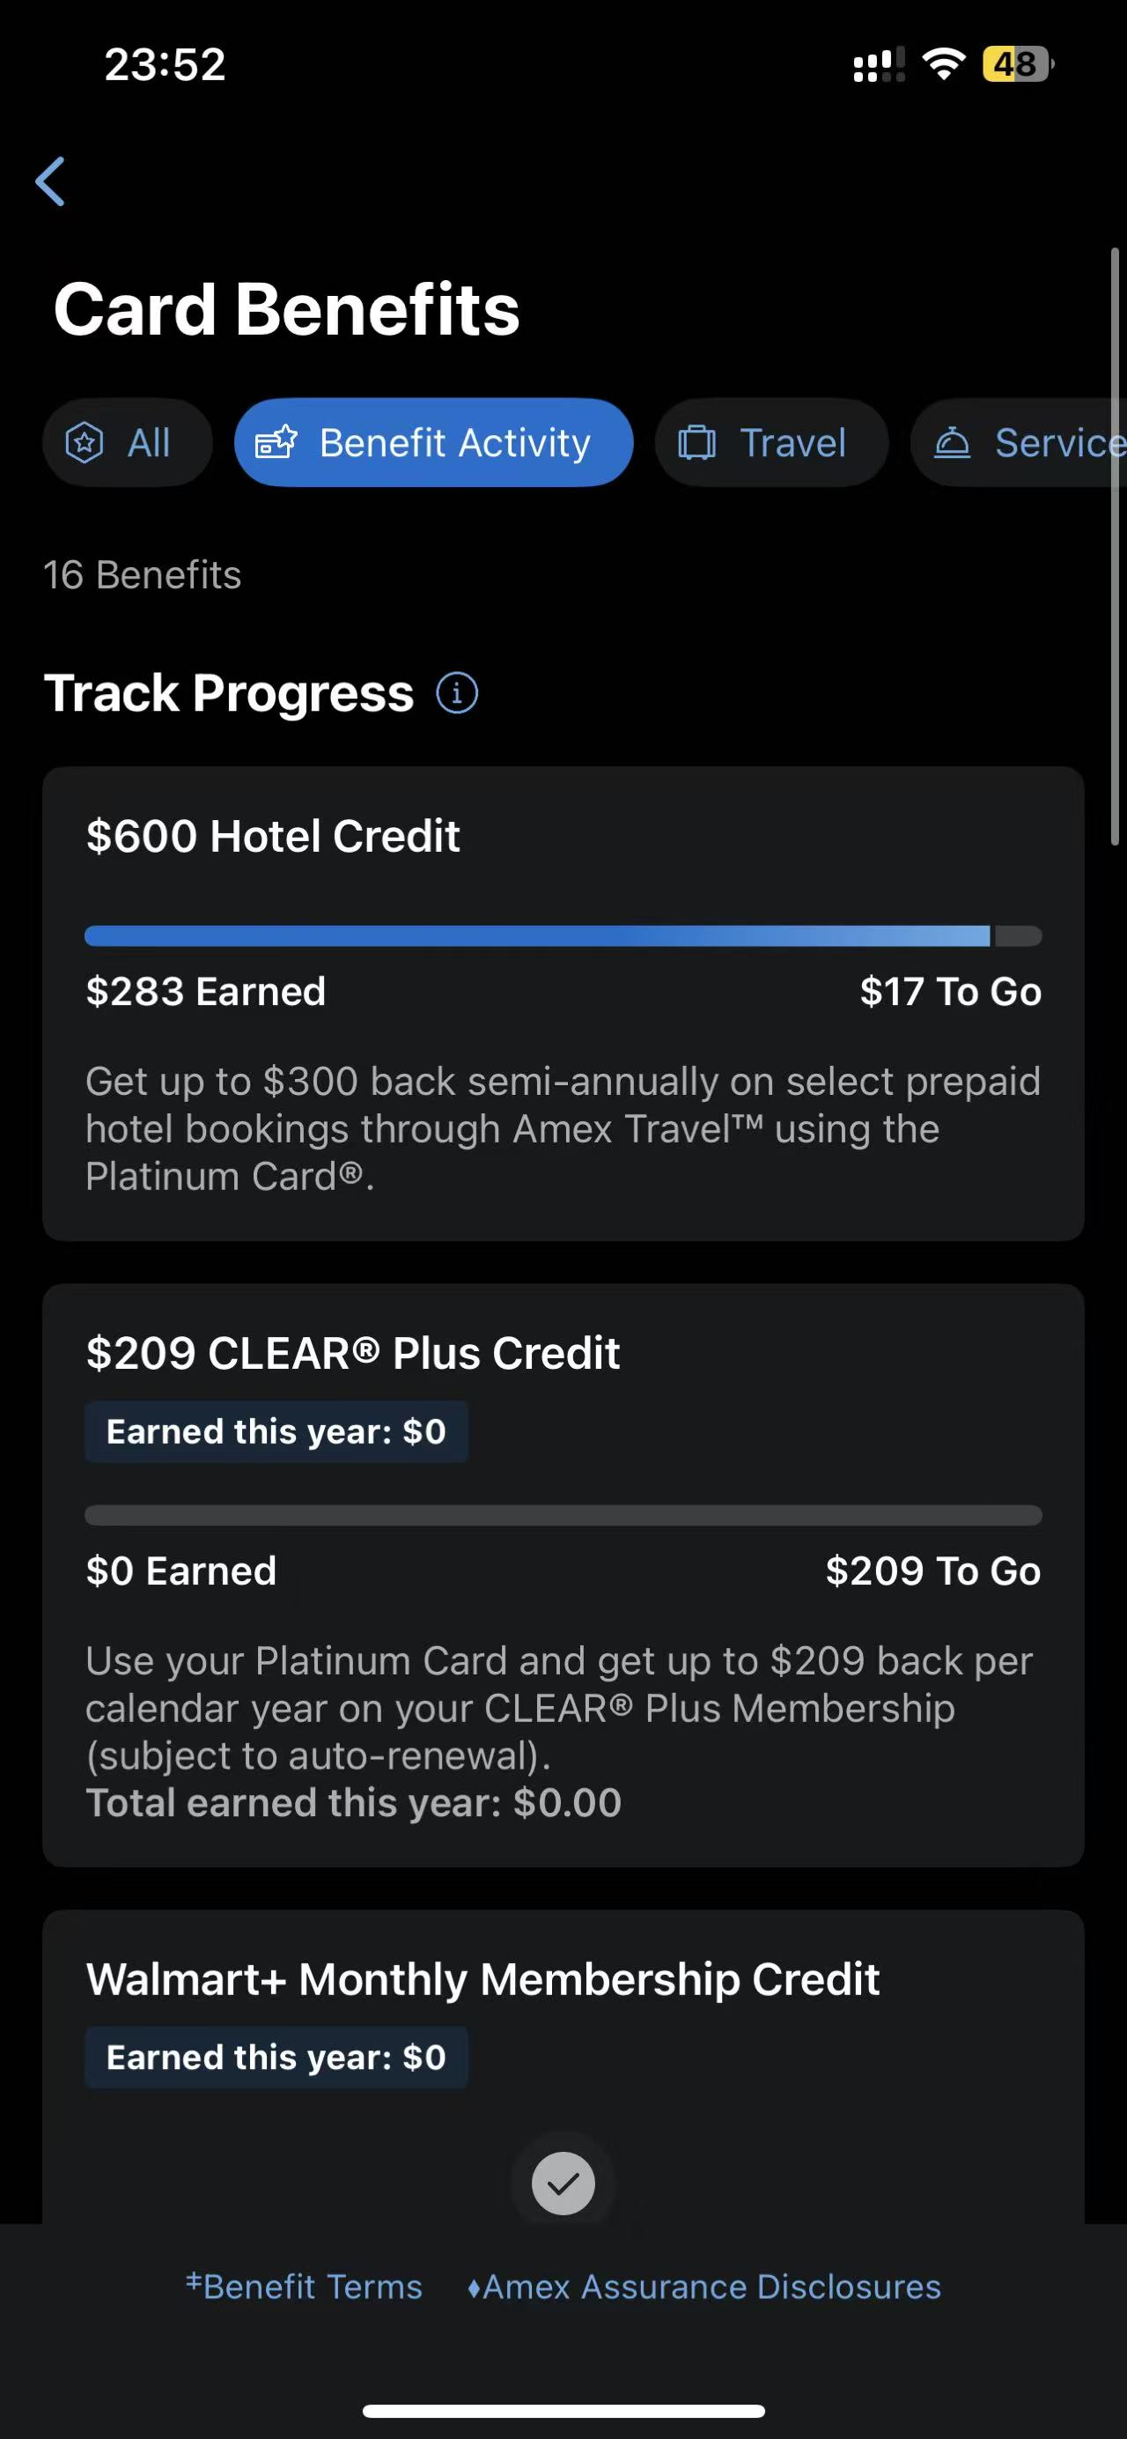The height and width of the screenshot is (2439, 1127).
Task: Tap the Walmart+ 'Earned this year' badge
Action: click(x=276, y=2058)
